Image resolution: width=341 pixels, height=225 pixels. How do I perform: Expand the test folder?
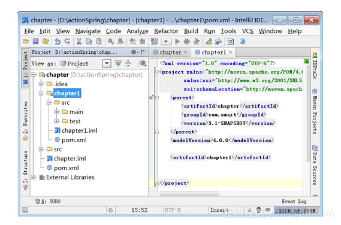57,121
